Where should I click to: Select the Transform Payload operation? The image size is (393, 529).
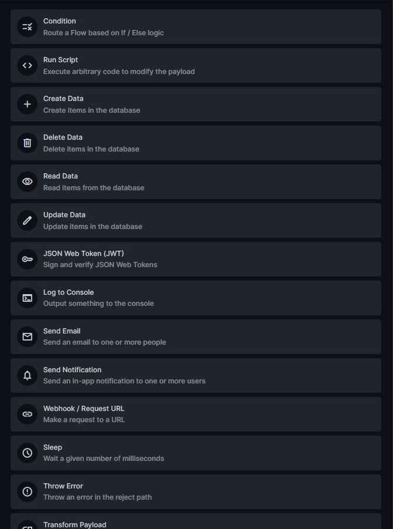point(74,524)
